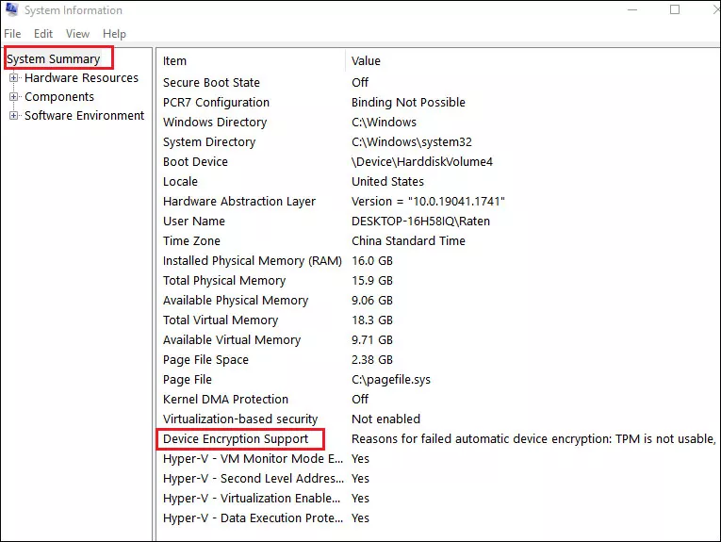This screenshot has width=721, height=542.
Task: Expand the Software Environment node
Action: 14,115
